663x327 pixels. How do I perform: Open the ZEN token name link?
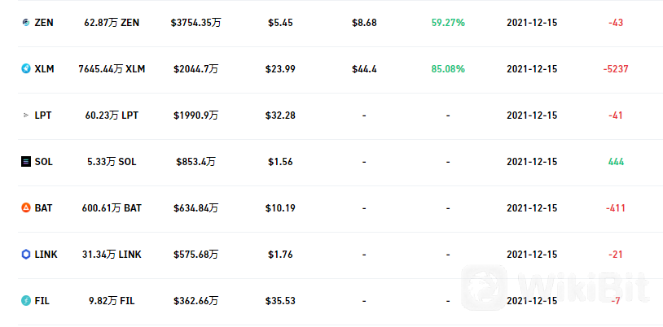44,23
